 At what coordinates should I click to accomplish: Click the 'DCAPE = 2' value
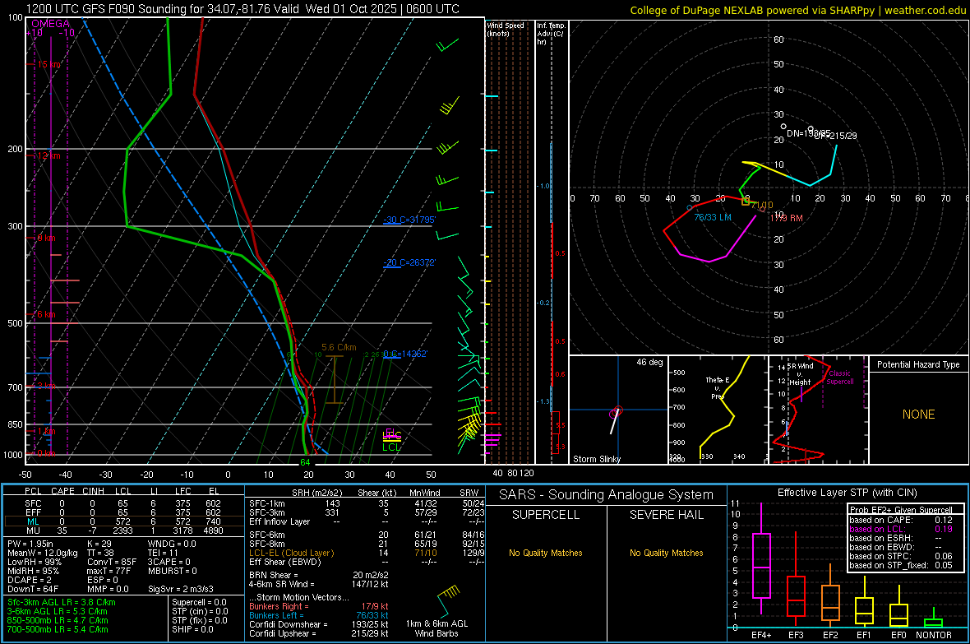click(30, 580)
